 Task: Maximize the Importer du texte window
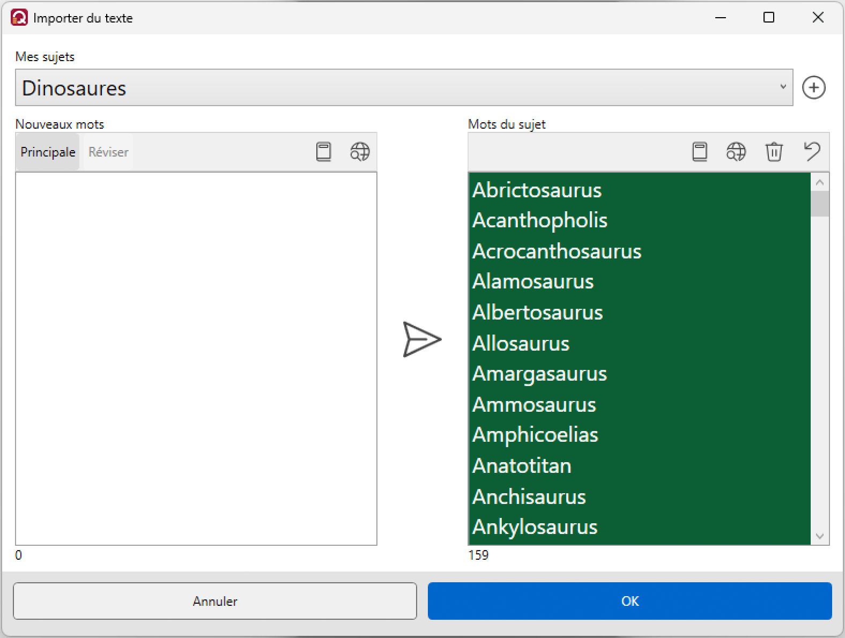[769, 18]
